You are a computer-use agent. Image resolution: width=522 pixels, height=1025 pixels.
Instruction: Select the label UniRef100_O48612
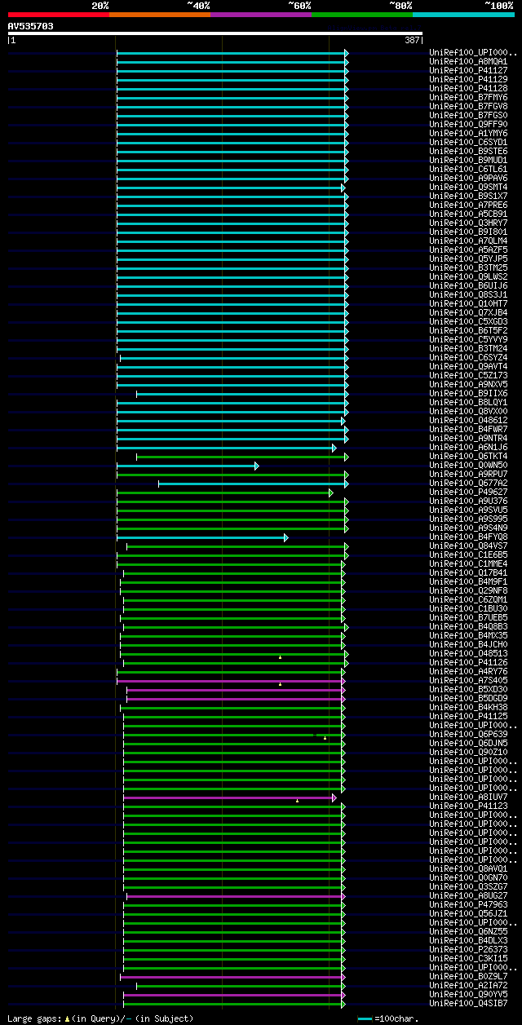click(x=468, y=421)
